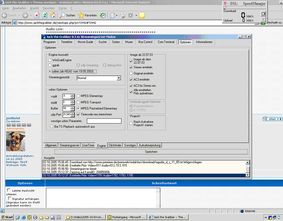Click the Ausgabe log scrollbar down arrow
The height and width of the screenshot is (221, 283).
(248, 175)
